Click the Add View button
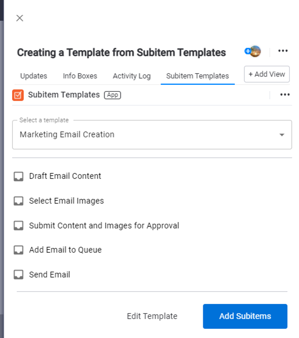This screenshot has height=338, width=299. click(267, 74)
